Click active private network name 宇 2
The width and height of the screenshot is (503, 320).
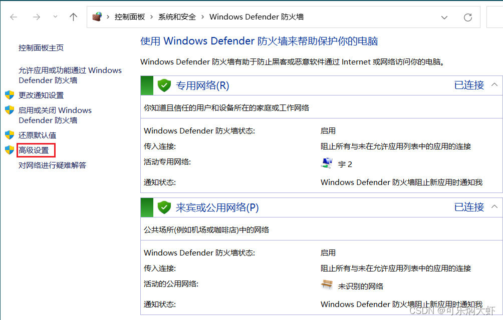345,164
